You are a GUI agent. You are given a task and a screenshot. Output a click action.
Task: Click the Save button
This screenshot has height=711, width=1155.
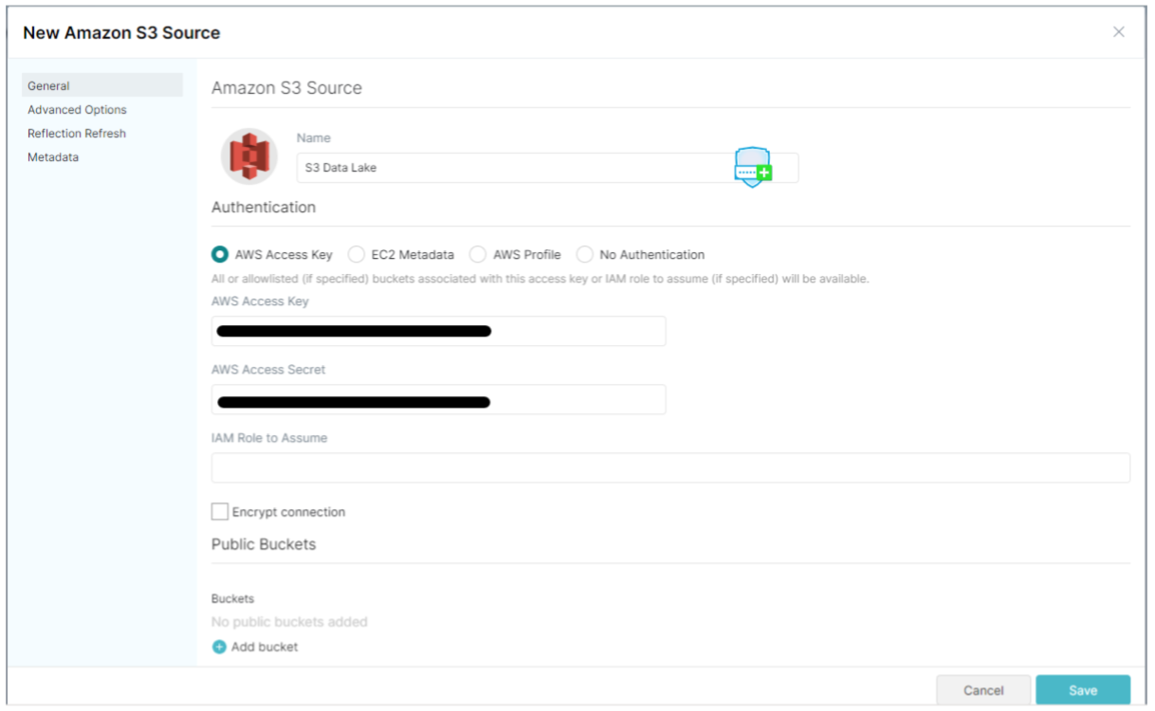1083,690
